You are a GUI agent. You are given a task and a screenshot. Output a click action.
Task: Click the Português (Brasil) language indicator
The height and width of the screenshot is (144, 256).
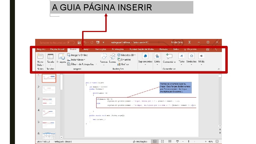pyautogui.click(x=63, y=142)
